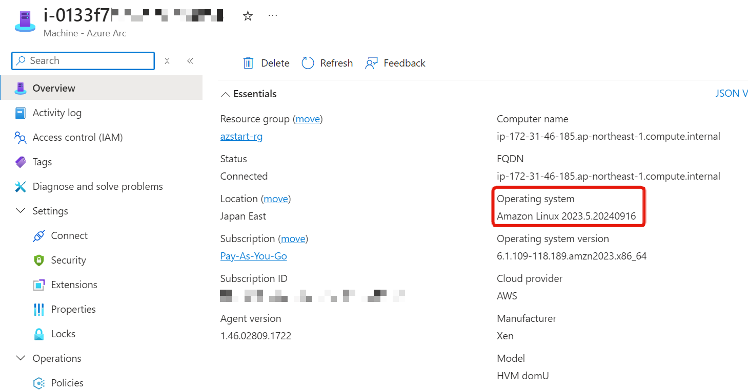The height and width of the screenshot is (391, 748).
Task: Click the Properties bars icon
Action: [39, 309]
